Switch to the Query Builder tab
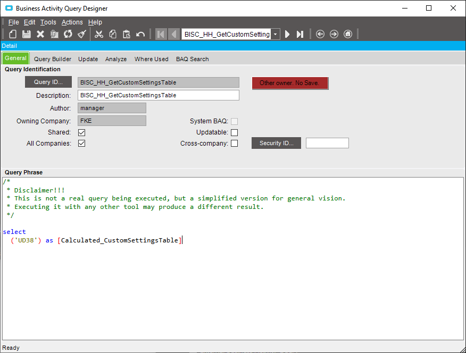 tap(53, 59)
